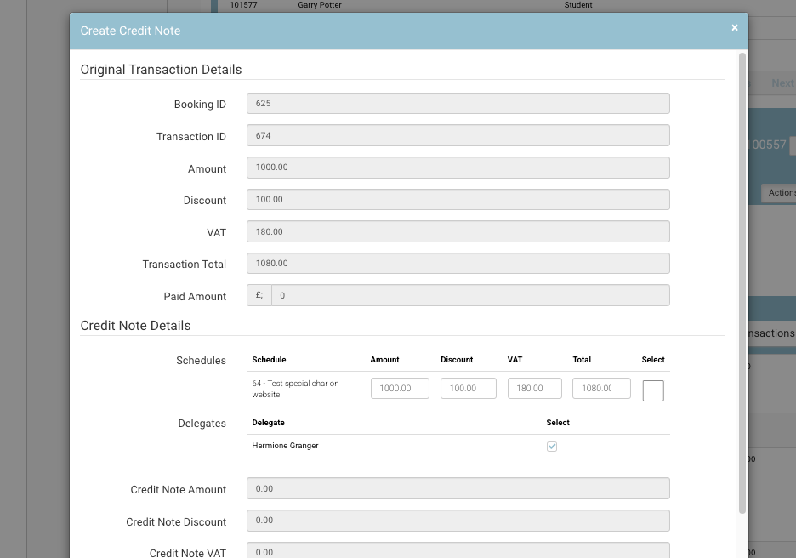Tick the Select checkbox for schedule 64

653,390
